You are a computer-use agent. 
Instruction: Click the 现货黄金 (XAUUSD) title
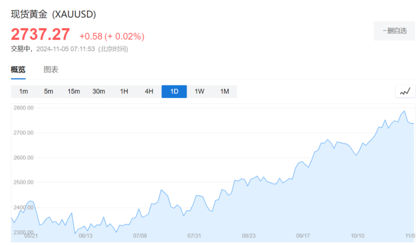point(53,14)
